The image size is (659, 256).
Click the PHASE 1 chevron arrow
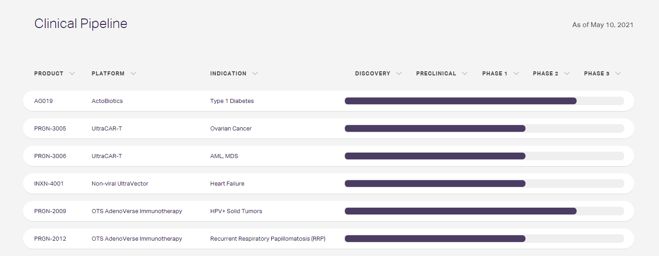516,74
